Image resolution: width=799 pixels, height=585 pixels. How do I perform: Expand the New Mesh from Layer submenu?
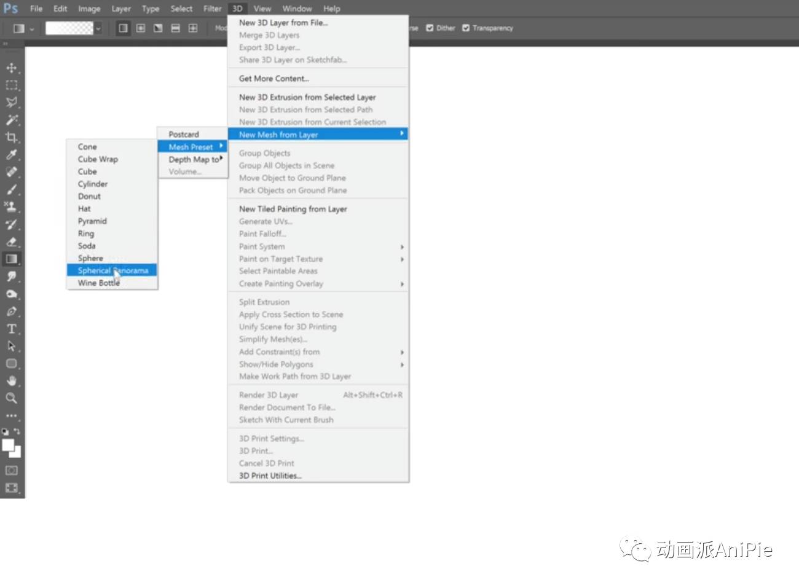coord(318,134)
